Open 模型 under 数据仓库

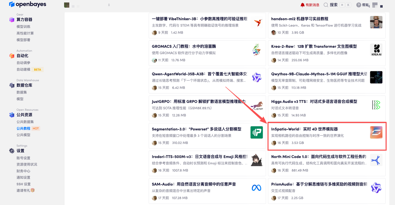click(x=20, y=99)
